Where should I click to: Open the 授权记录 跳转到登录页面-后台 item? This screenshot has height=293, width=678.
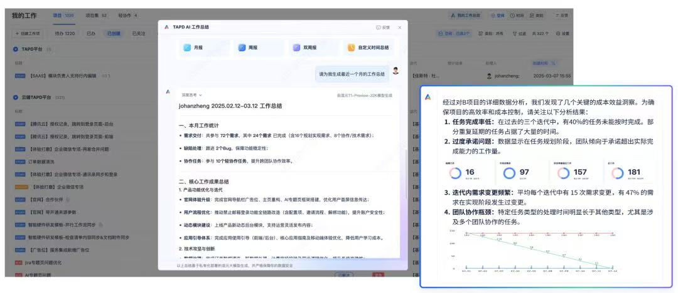tap(72, 124)
